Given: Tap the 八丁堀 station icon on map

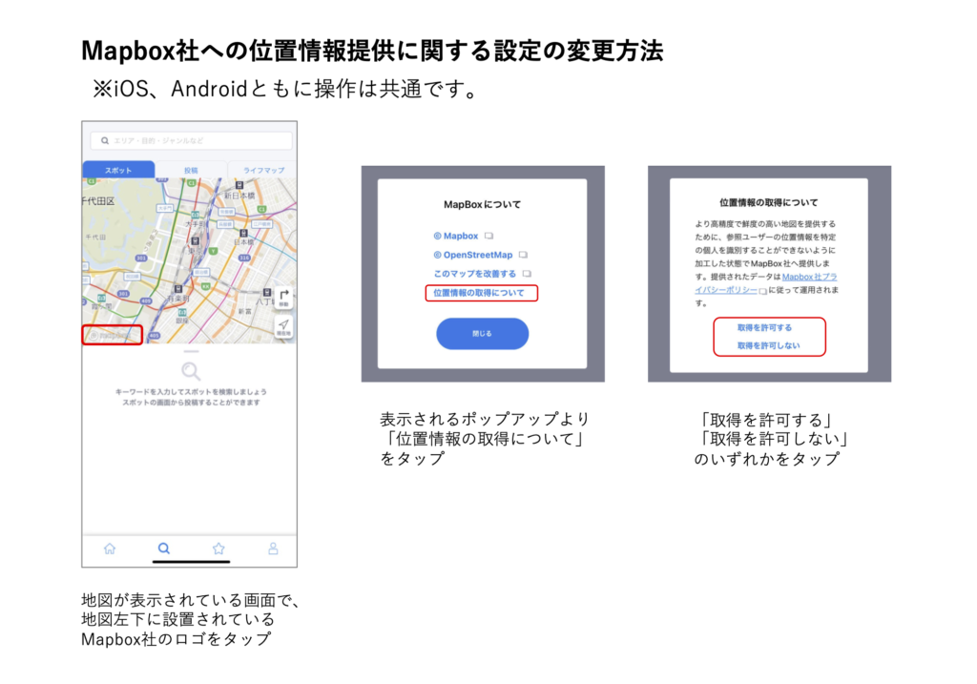Looking at the screenshot, I should 267,293.
